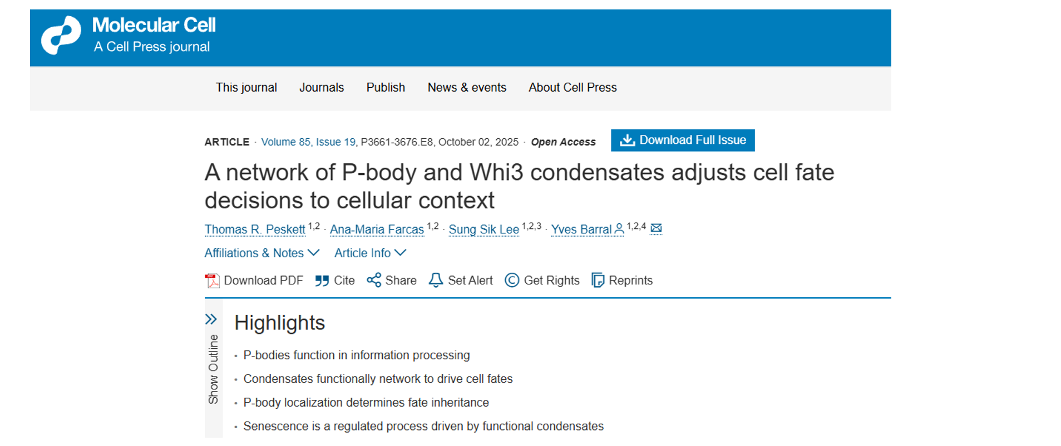Expand the Show Outline double-chevron
The width and height of the screenshot is (1061, 446).
tap(211, 319)
